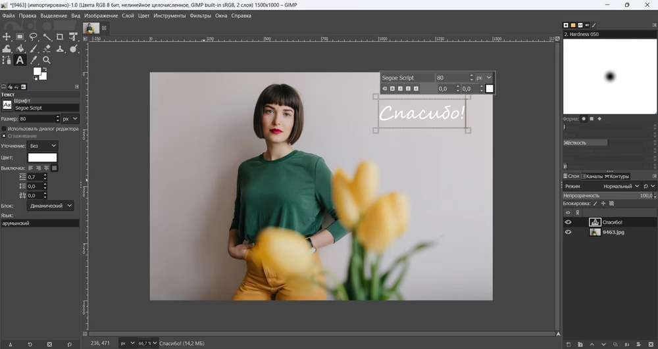The width and height of the screenshot is (658, 349).
Task: Select the Zoom magnifier tool
Action: tap(47, 60)
